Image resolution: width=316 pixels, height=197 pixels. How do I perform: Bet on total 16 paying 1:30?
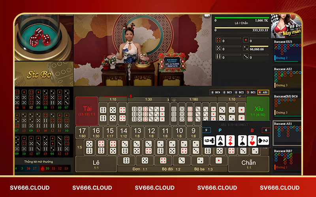96,132
